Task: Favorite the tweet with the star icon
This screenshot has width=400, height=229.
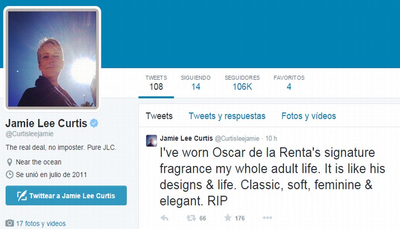Action: tap(228, 218)
